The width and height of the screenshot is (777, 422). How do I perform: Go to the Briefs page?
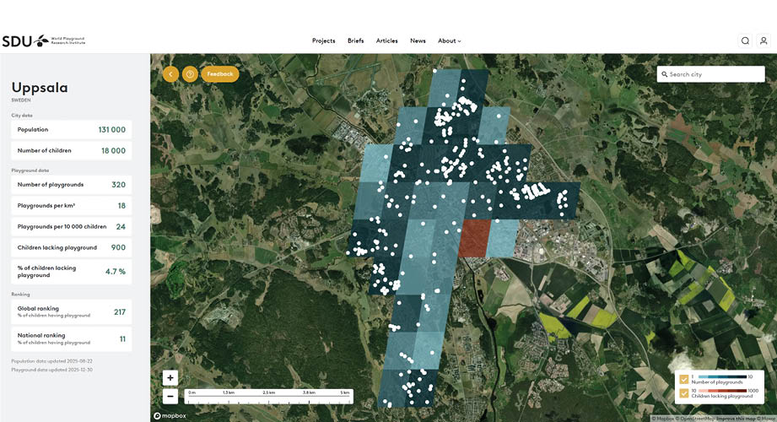355,41
